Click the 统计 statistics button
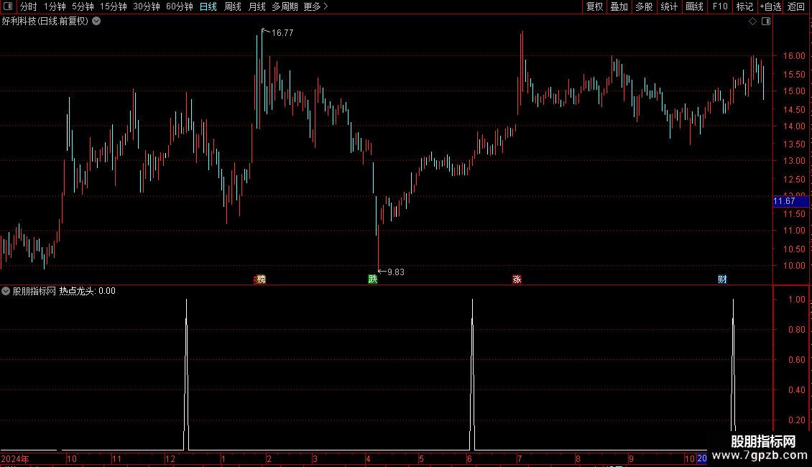This screenshot has width=812, height=467. point(668,6)
